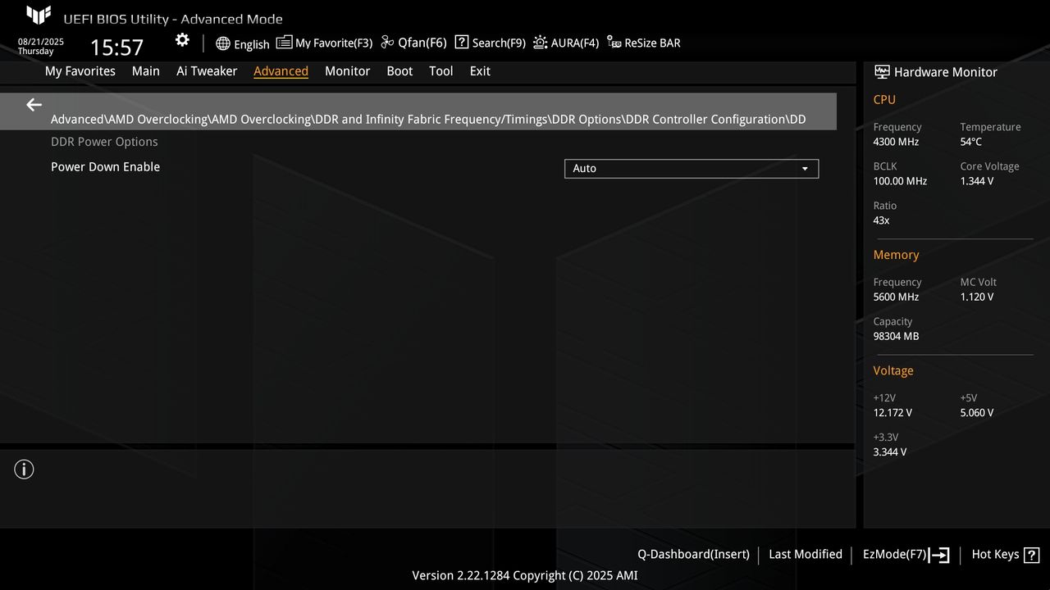1050x590 pixels.
Task: Open the BIOS Search function
Action: [x=490, y=43]
